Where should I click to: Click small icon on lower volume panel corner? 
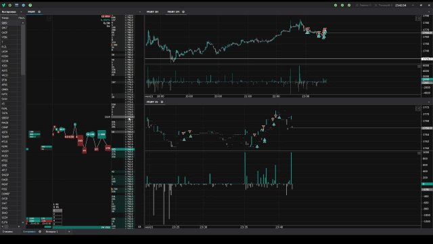pos(419,153)
